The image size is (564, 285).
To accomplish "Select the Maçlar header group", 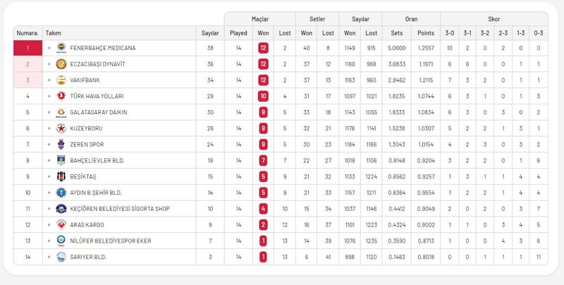I will (x=259, y=18).
